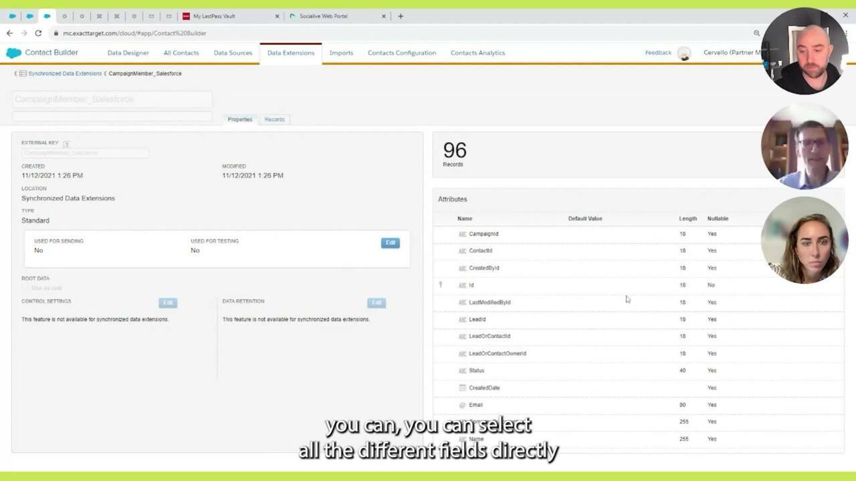856x481 pixels.
Task: Click the browser address bar URL
Action: pos(134,33)
